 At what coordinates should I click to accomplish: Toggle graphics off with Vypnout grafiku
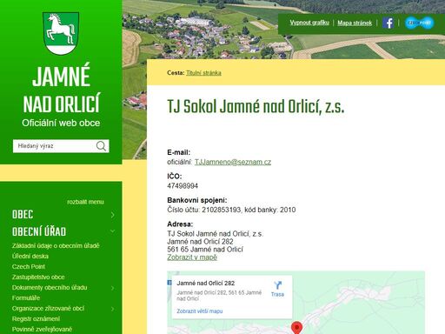coord(309,23)
